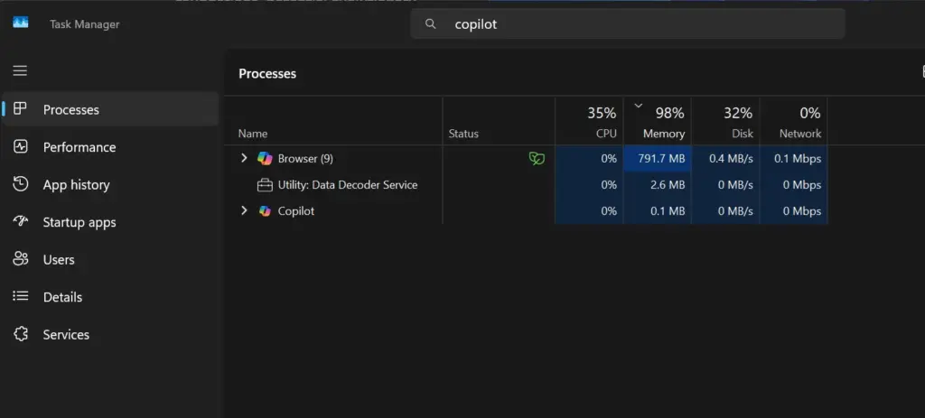Open the Services page
The image size is (925, 418).
[66, 334]
